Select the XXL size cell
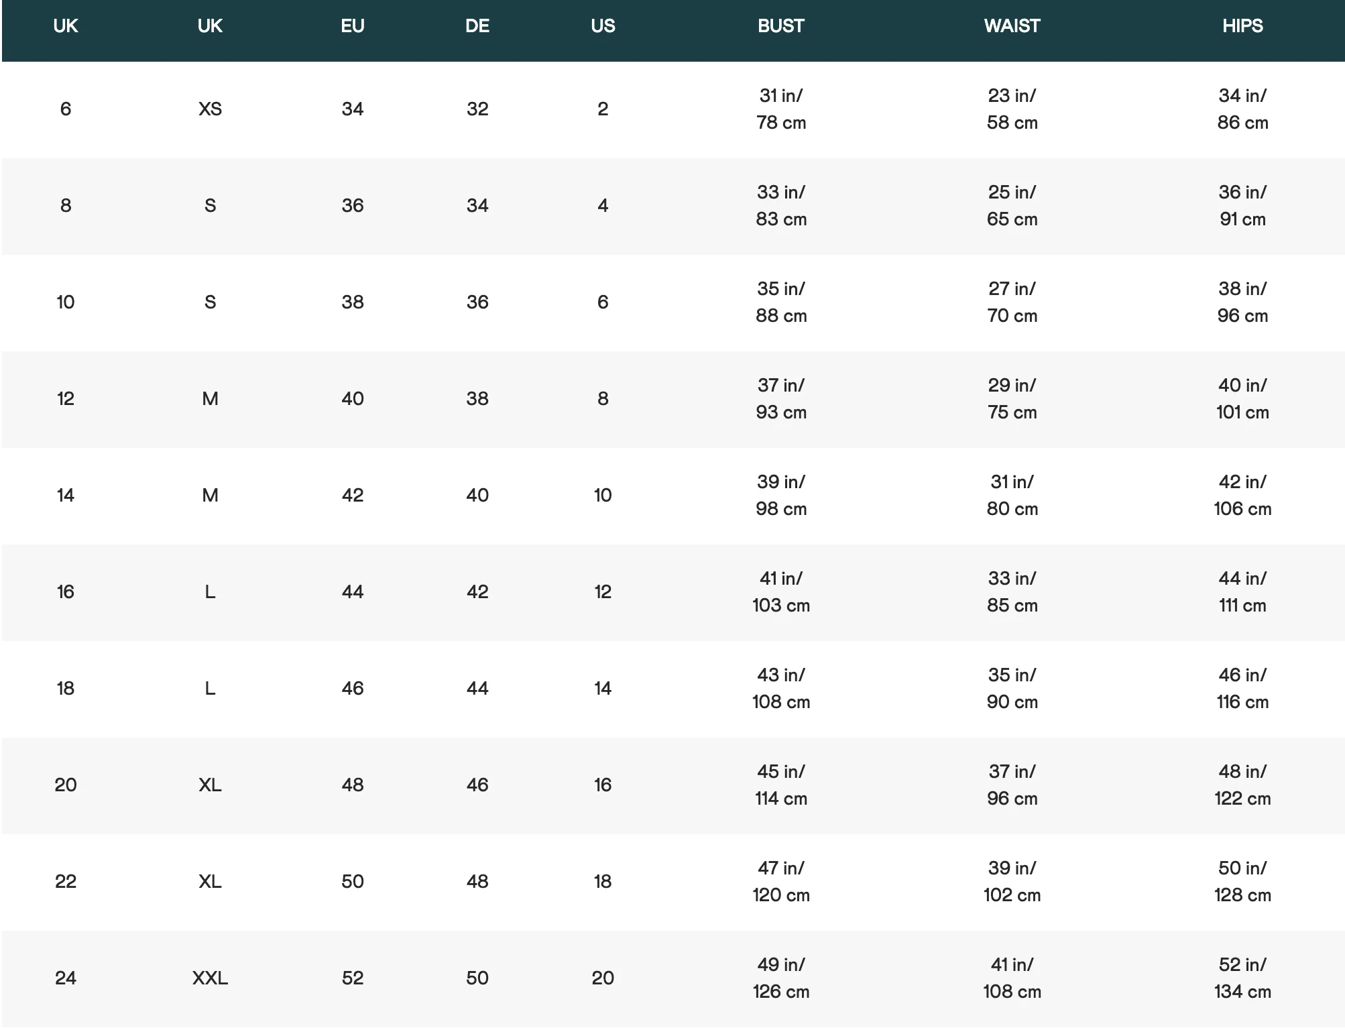1345x1030 pixels. (x=210, y=978)
